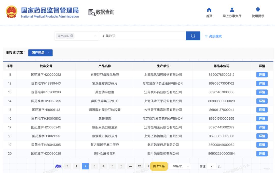Click the filter icon beside 高级搜索
The height and width of the screenshot is (173, 275).
(207, 36)
